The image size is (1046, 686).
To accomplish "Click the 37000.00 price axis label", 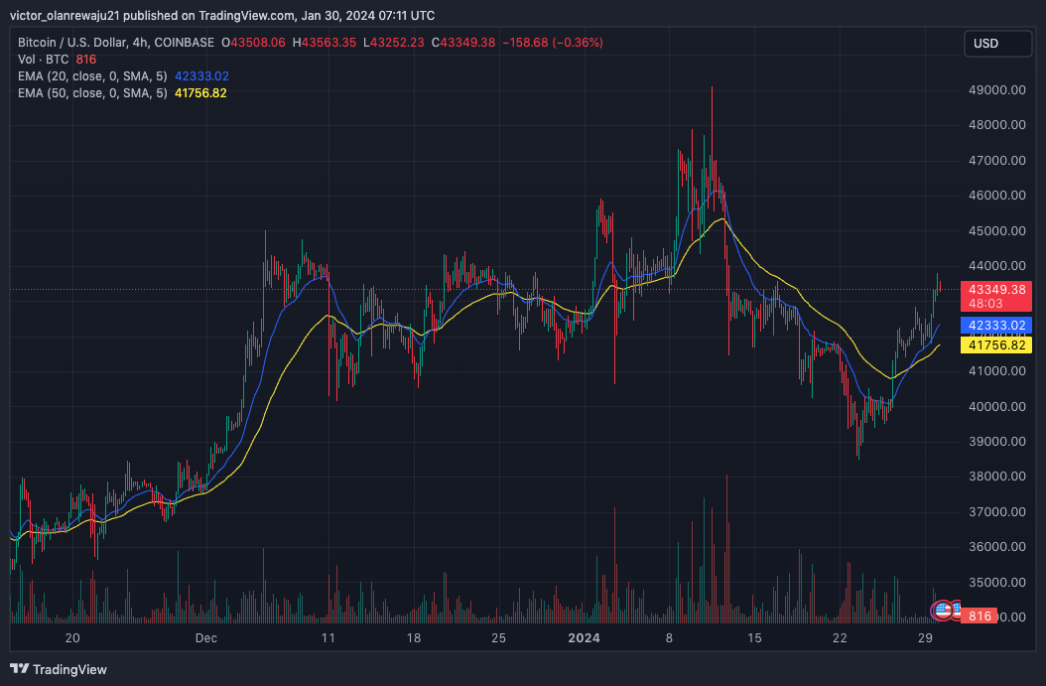I will tap(996, 512).
